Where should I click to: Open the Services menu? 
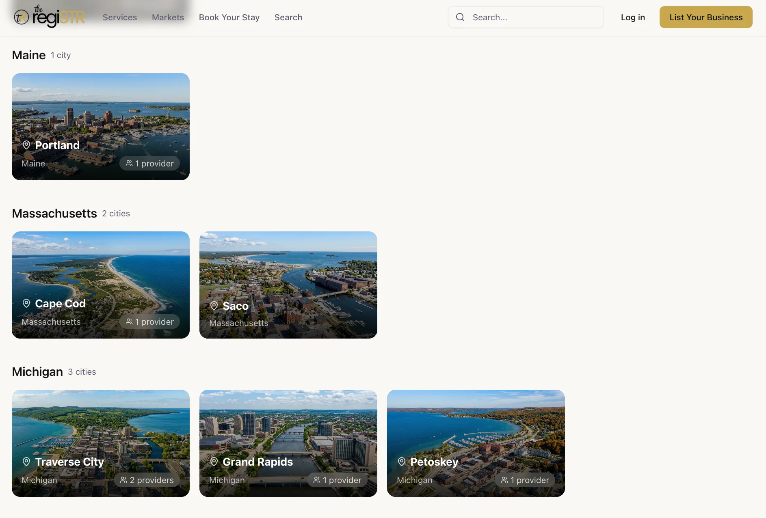click(x=120, y=17)
